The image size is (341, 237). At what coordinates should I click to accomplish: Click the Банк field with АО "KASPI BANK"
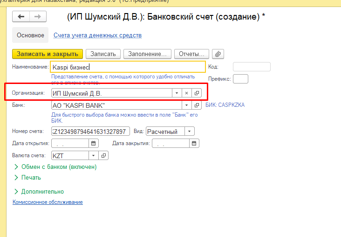click(116, 105)
